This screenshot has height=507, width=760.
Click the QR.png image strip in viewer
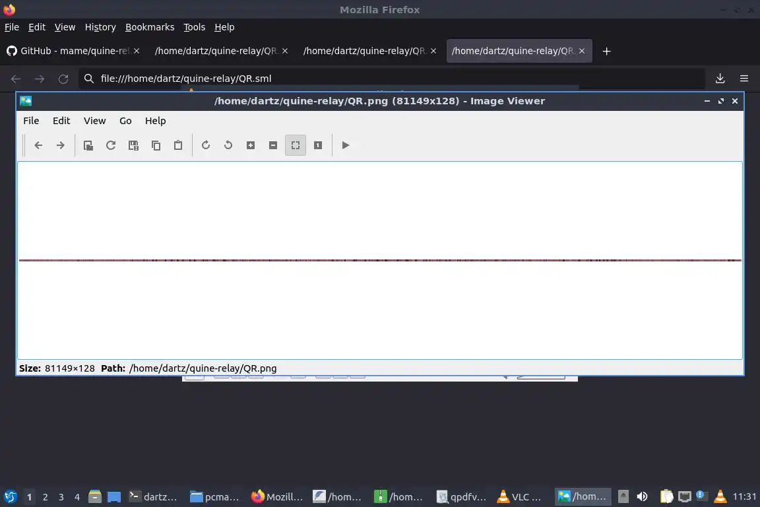point(380,261)
